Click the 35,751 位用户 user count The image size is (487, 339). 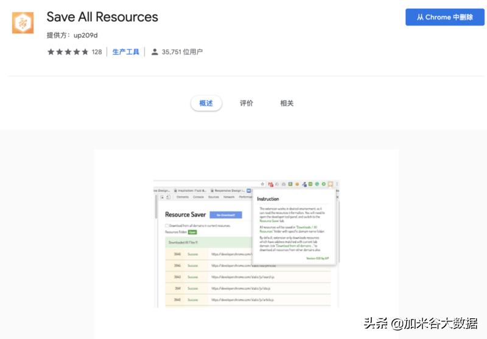coord(182,52)
